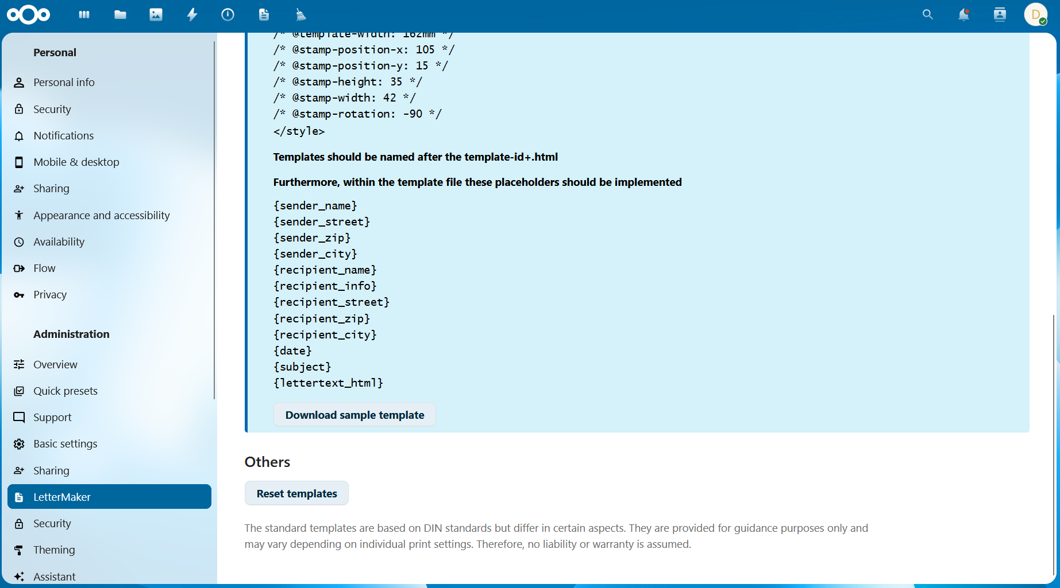Open the Theming settings section
The image size is (1060, 588).
54,550
